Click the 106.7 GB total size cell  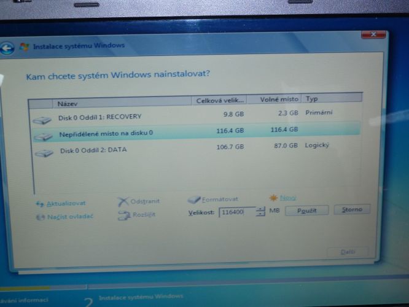pos(230,147)
